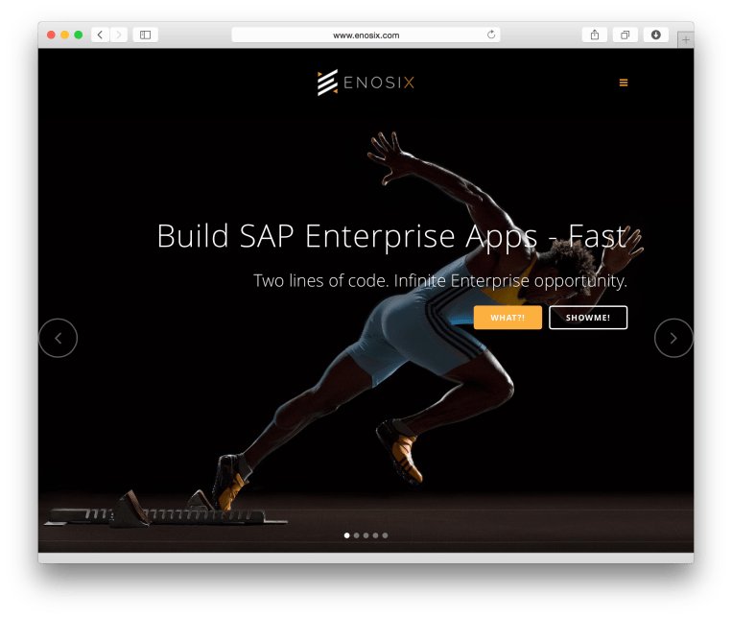The width and height of the screenshot is (732, 618).
Task: Choose the fourth carousel pagination dot
Action: 375,535
